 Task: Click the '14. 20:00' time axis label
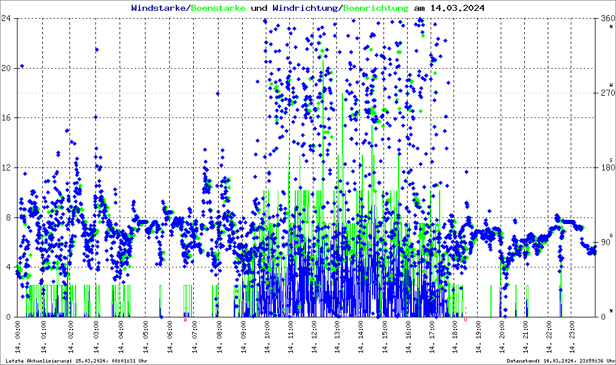click(502, 337)
